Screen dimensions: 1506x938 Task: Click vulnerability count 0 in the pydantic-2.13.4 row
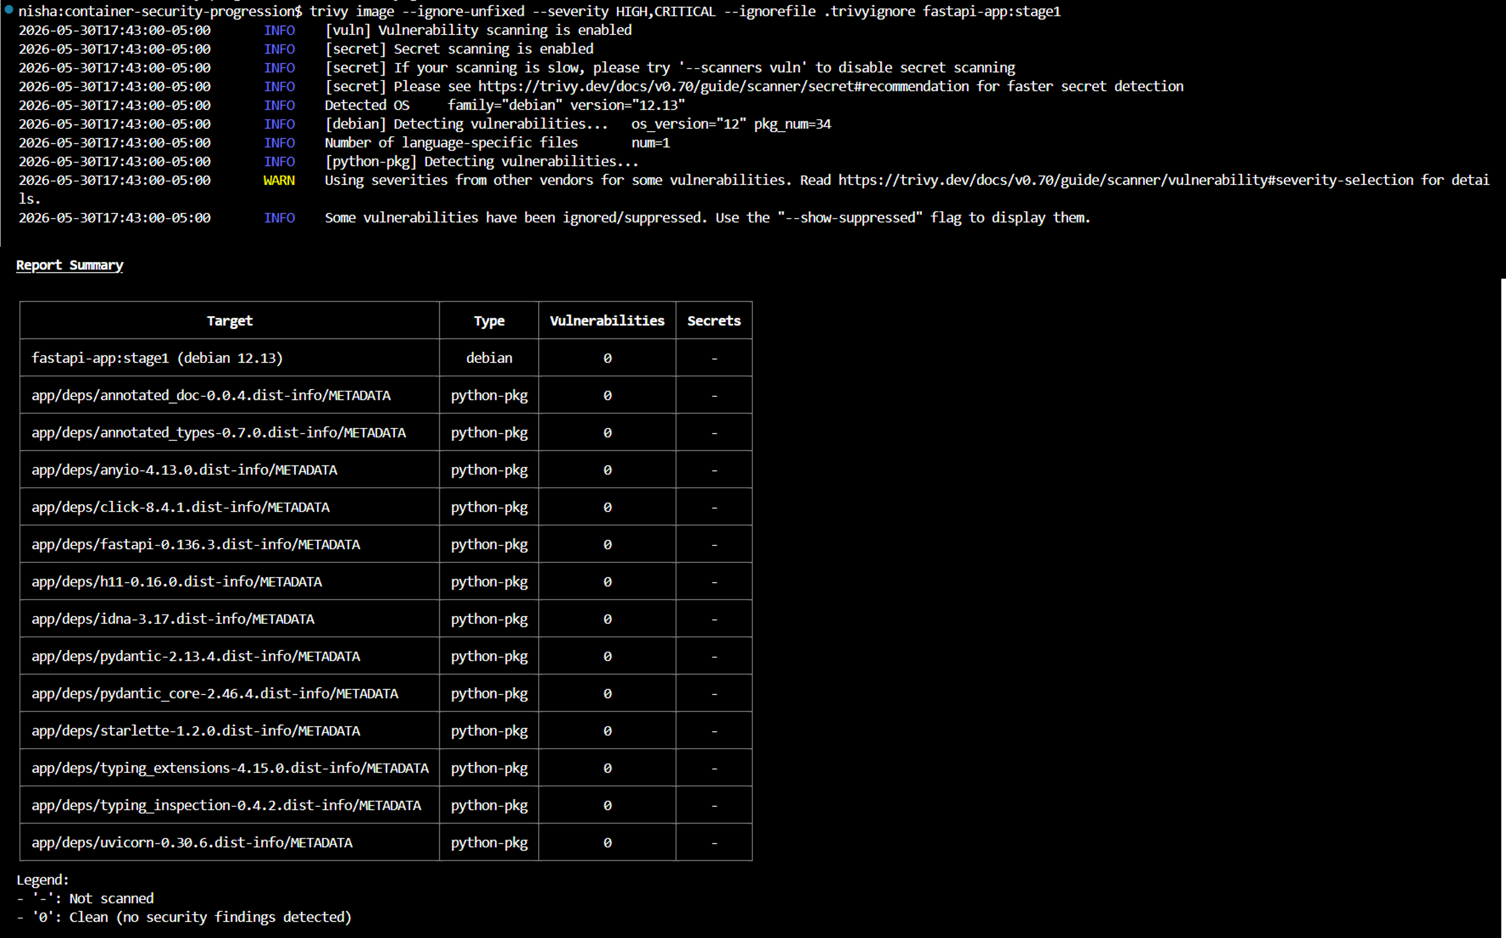tap(607, 656)
